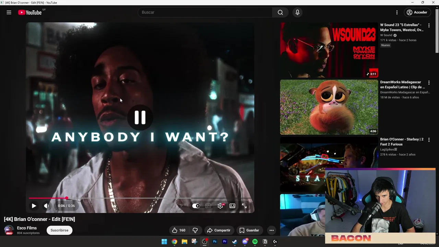Like the video with thumbs up 160
The image size is (439, 247).
click(179, 230)
